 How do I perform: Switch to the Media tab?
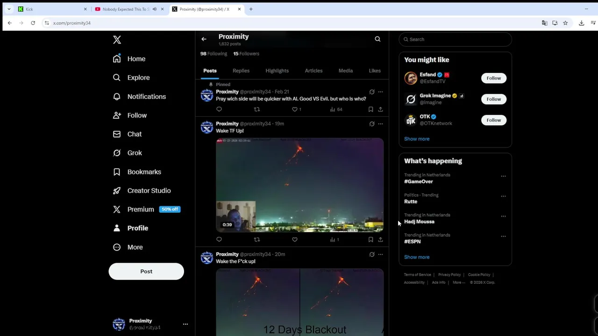[346, 70]
